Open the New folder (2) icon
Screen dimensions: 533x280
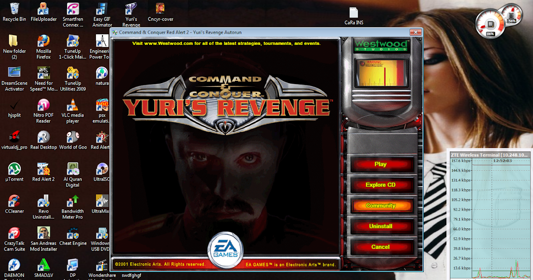click(x=14, y=47)
